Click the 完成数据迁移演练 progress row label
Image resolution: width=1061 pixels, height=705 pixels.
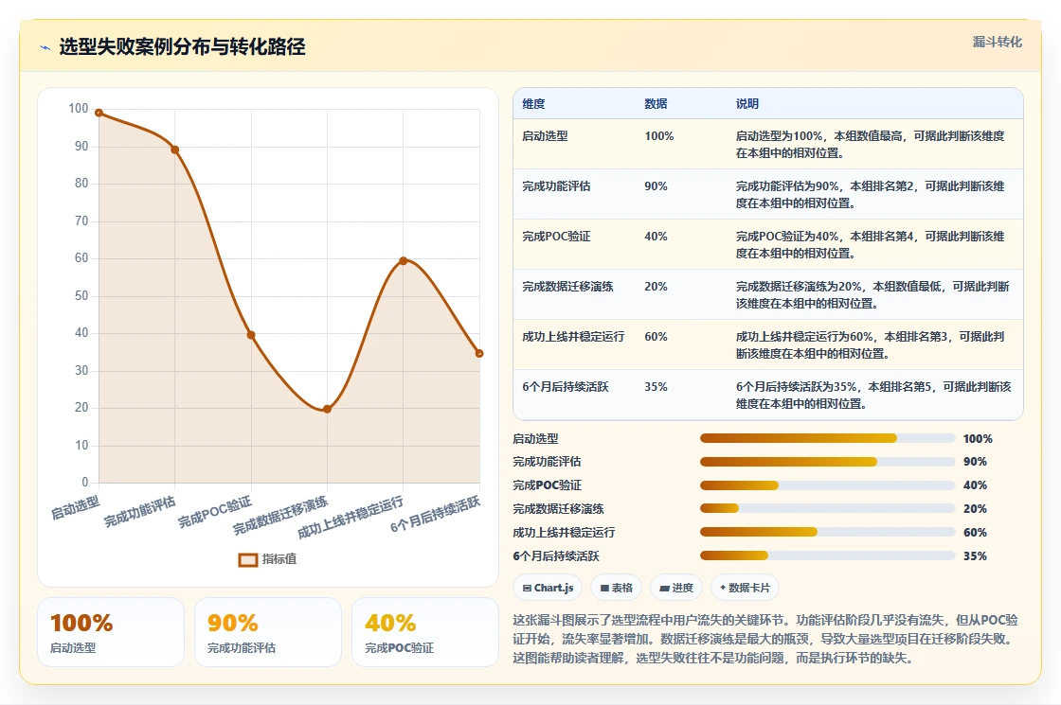pyautogui.click(x=558, y=508)
